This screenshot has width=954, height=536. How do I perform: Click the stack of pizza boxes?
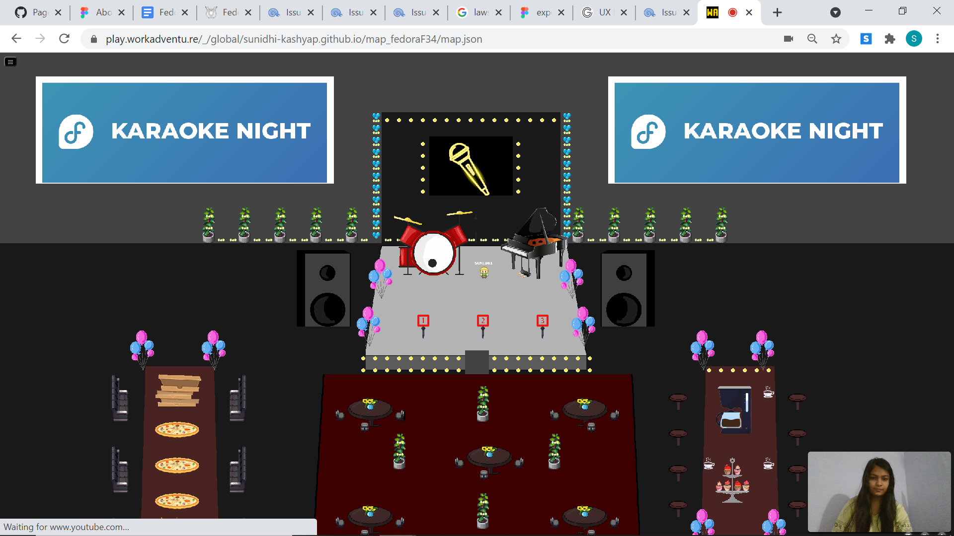point(179,391)
